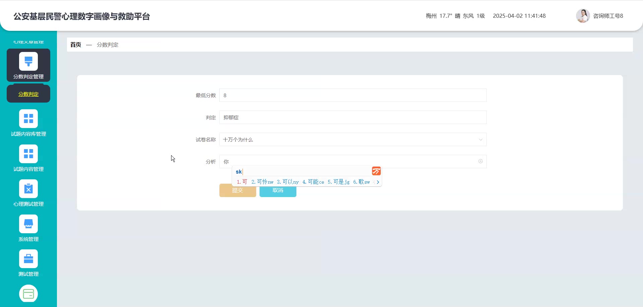
Task: Choose IME candidate 5 可是
Action: pyautogui.click(x=339, y=182)
